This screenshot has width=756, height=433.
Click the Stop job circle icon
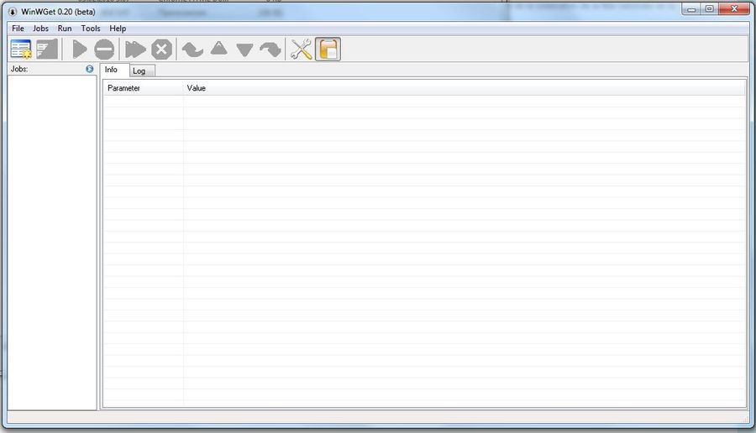pos(104,50)
